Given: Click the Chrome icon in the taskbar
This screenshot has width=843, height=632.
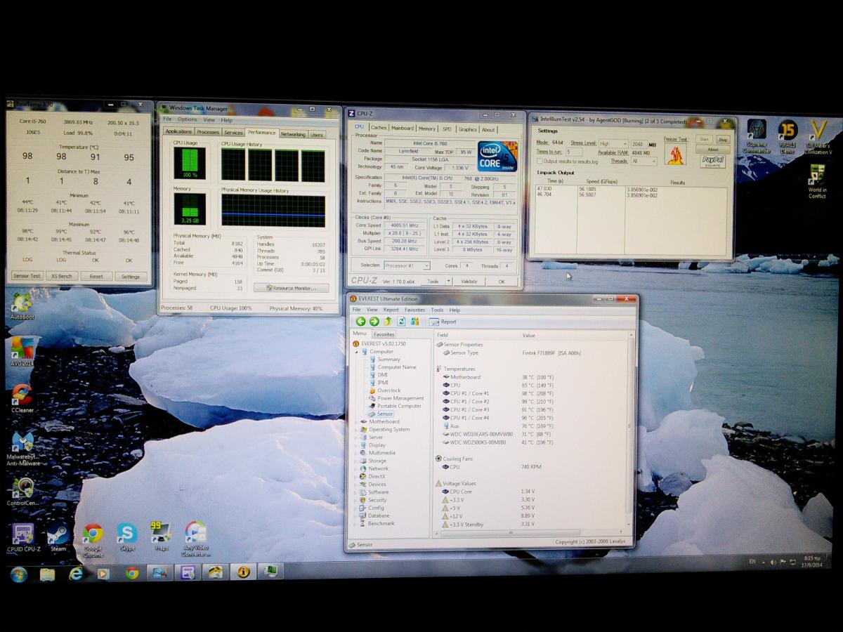Looking at the screenshot, I should pyautogui.click(x=131, y=573).
